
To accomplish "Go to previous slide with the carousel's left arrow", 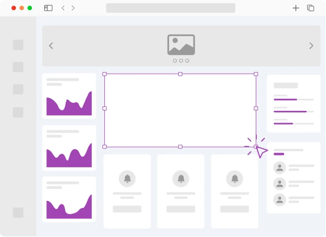I will (x=51, y=46).
